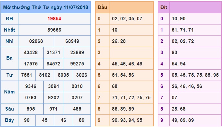Select the Năm prize number 3094
This screenshot has height=127, width=223.
click(x=53, y=86)
